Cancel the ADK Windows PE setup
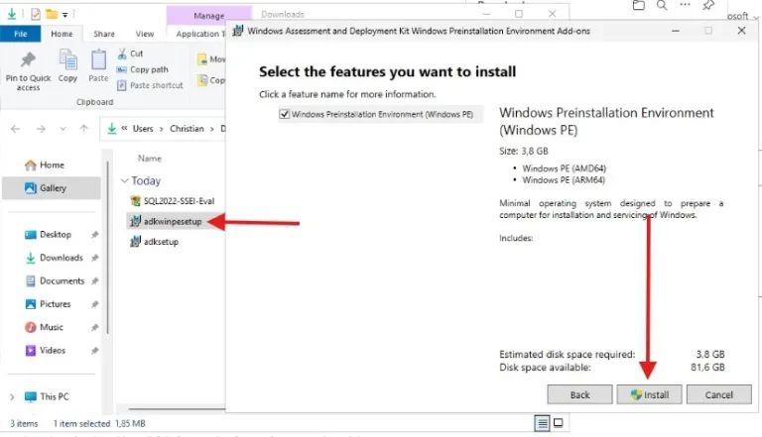Screen dimensions: 762x437 (718, 394)
